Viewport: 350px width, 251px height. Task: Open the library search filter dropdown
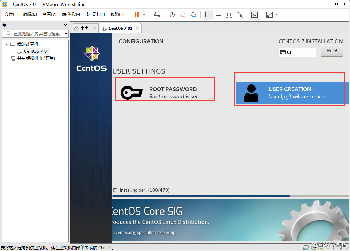[x=66, y=34]
